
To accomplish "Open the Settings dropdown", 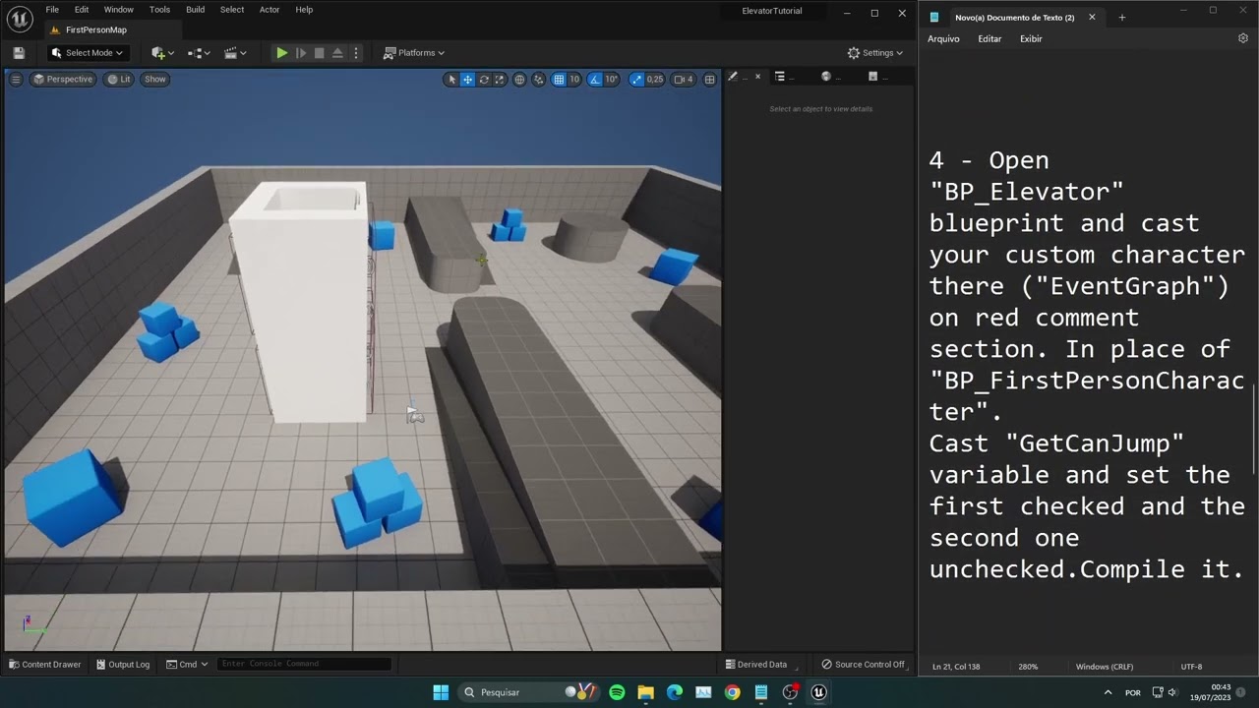I will [874, 53].
